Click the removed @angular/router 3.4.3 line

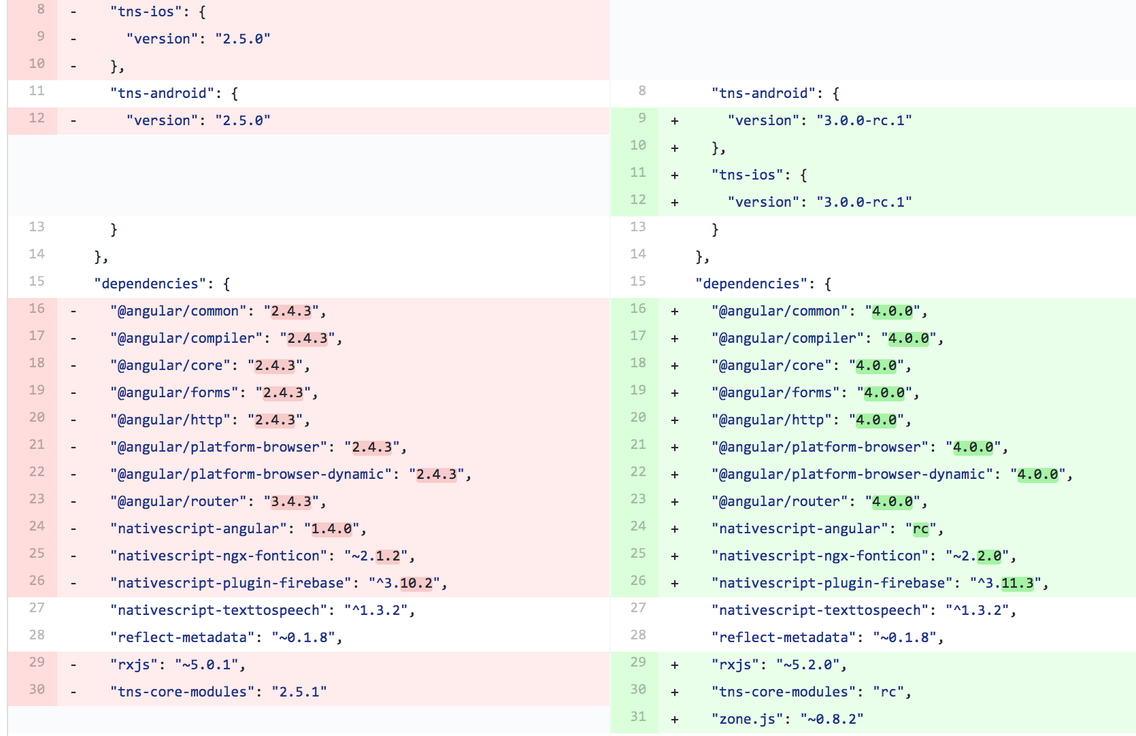click(x=218, y=502)
